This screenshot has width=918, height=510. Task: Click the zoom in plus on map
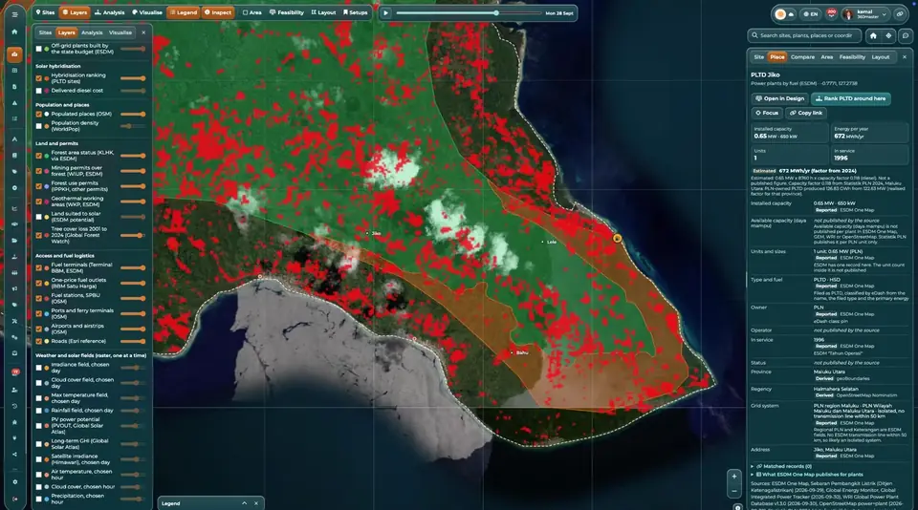pyautogui.click(x=734, y=476)
